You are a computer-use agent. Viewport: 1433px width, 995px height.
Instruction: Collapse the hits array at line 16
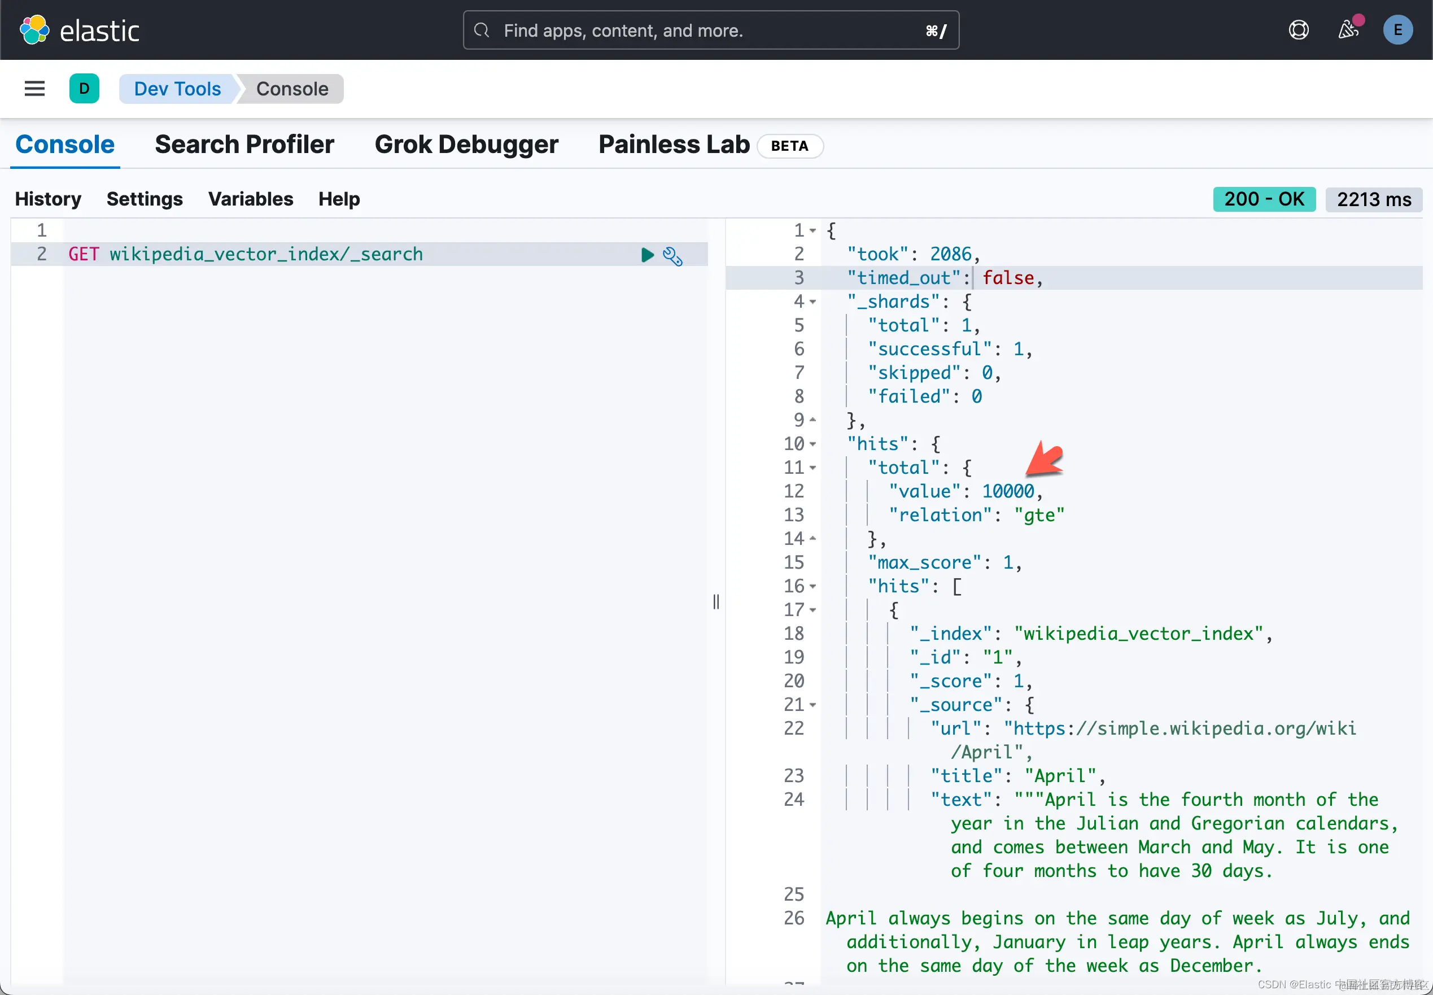point(813,587)
